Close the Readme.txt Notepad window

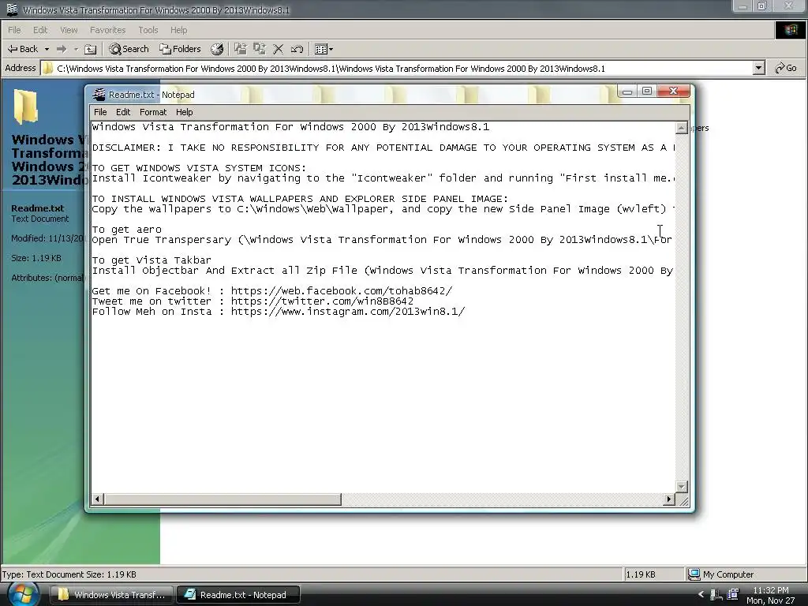click(673, 92)
